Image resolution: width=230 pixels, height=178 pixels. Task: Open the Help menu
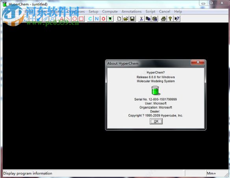(x=178, y=11)
